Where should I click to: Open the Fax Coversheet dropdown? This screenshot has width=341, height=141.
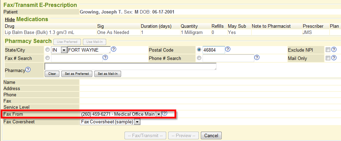point(137,122)
